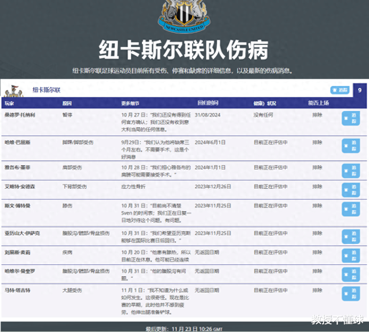Screen dimensions: 369x332
Task: Follow 哈维尔·曼奎罗 with bell button
Action: (351, 274)
